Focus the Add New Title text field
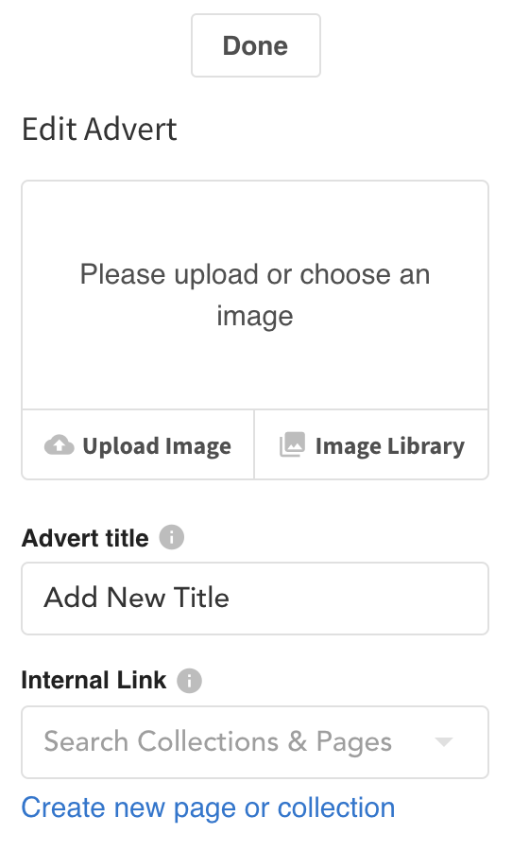 (255, 599)
